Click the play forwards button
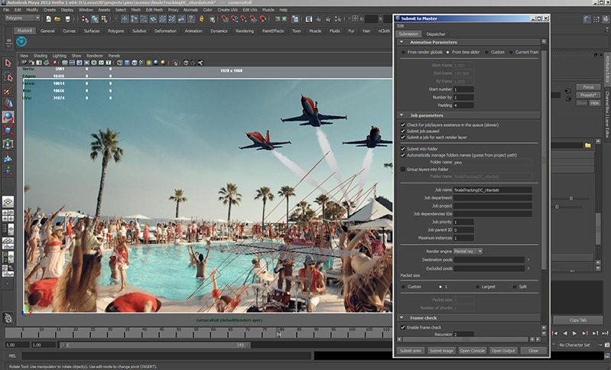Screen dimensions: 611x370 point(574,333)
